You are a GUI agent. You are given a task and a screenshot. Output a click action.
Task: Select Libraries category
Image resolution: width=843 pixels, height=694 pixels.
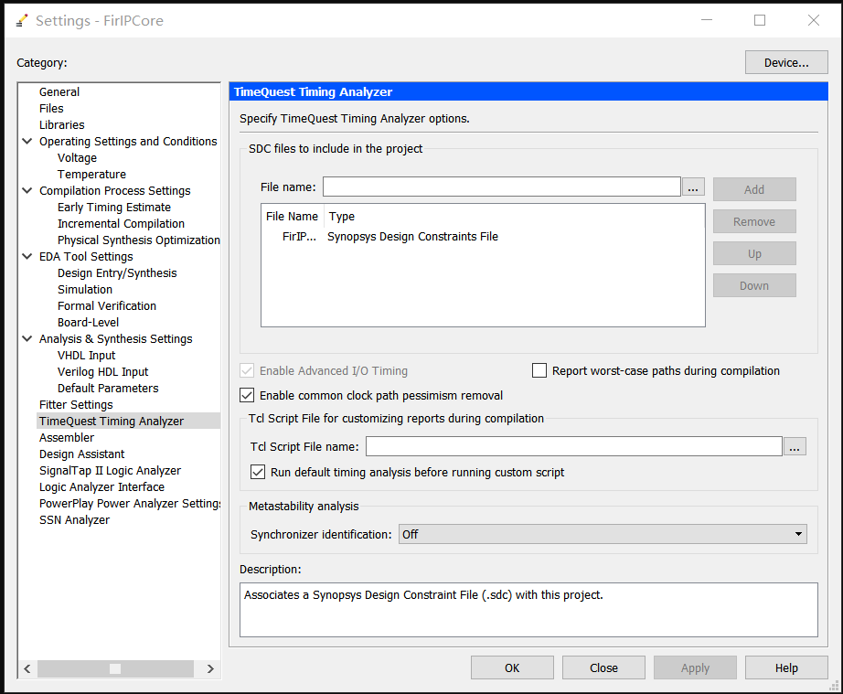coord(62,124)
